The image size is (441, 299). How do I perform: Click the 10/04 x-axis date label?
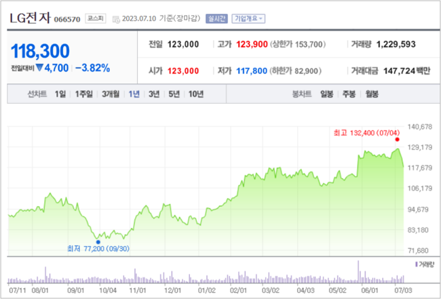pyautogui.click(x=108, y=290)
